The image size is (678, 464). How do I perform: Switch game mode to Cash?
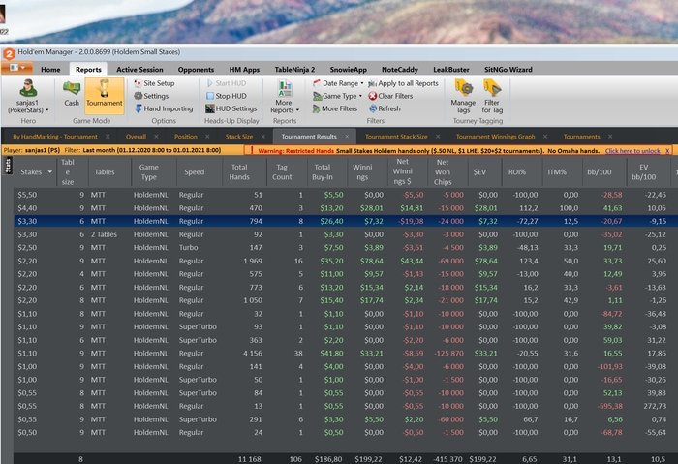(72, 93)
